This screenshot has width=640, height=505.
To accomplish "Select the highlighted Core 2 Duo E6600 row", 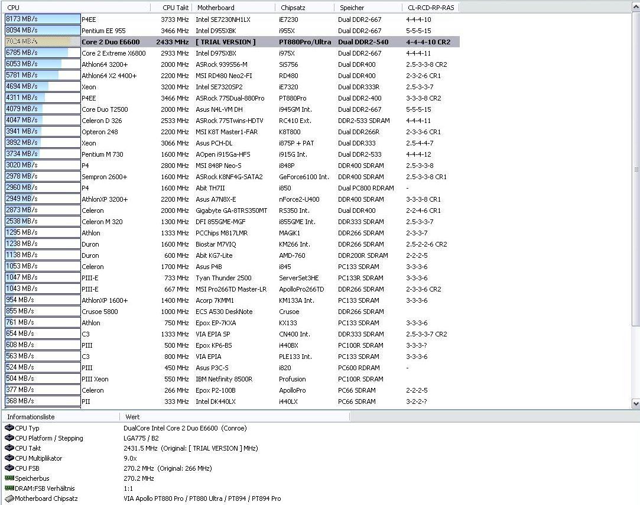I will coord(232,41).
